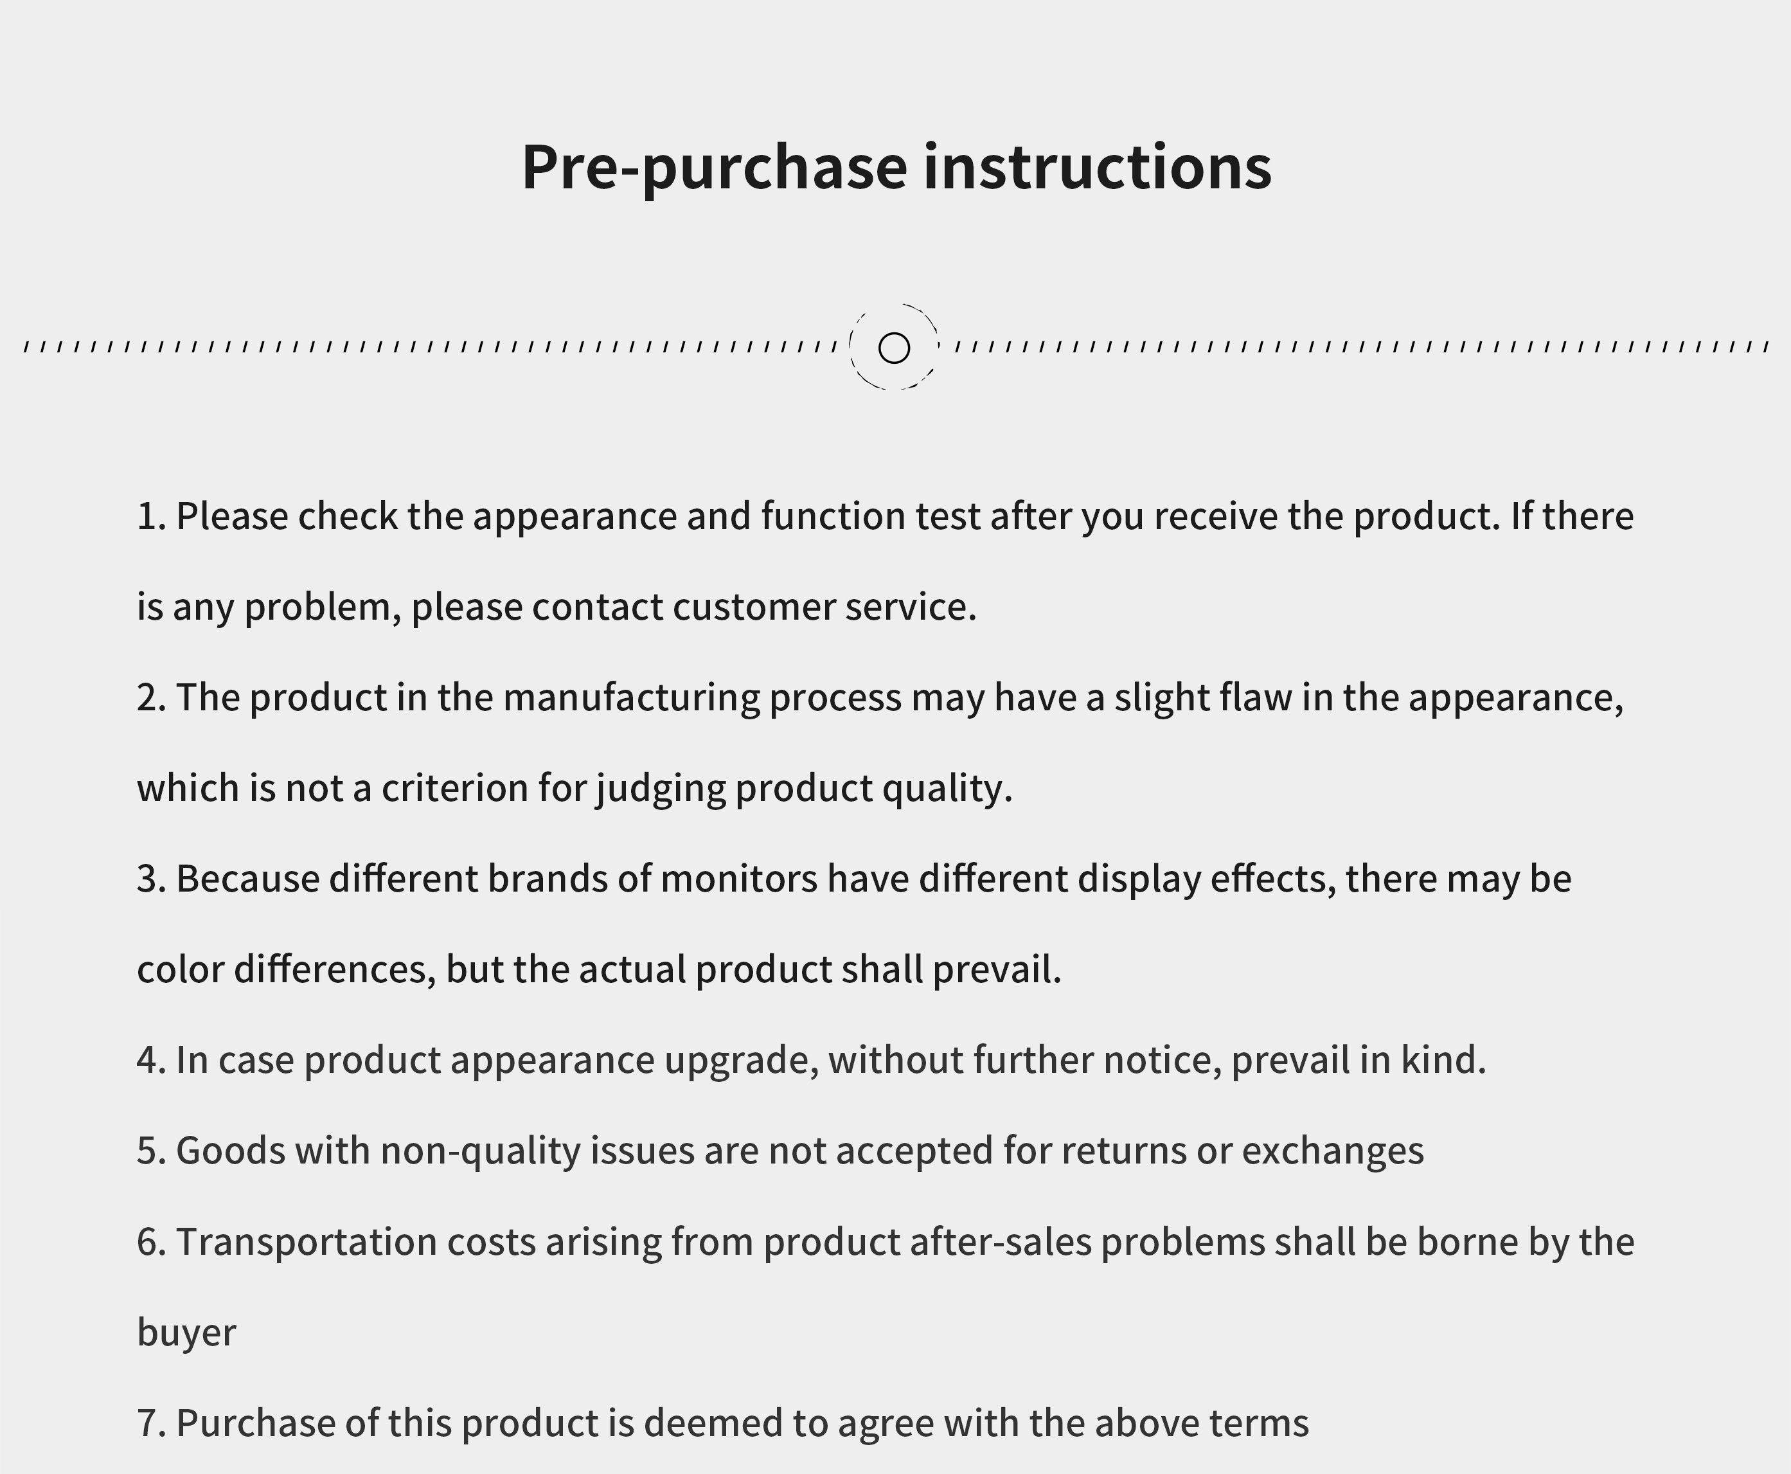Screen dimensions: 1791x1474
Task: Click the line "which is not a criterion"
Action: click(x=575, y=788)
